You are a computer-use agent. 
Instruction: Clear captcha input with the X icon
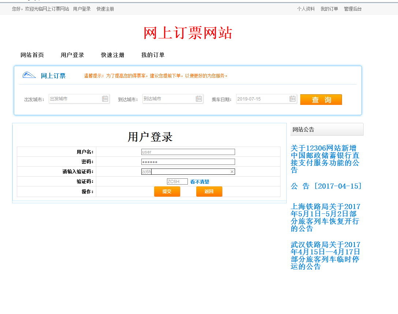232,172
